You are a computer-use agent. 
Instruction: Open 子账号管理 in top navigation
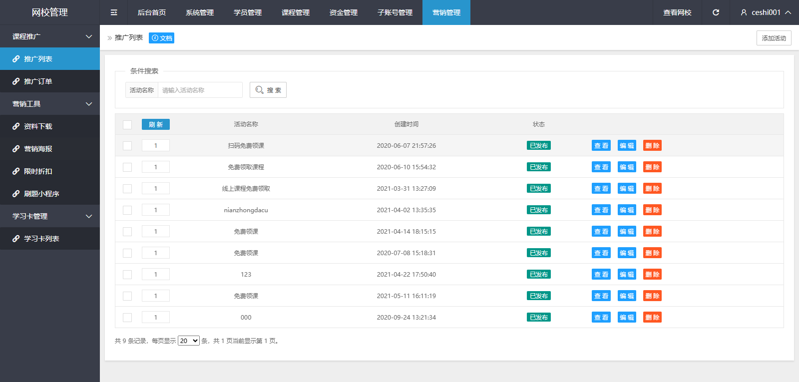[x=395, y=12]
